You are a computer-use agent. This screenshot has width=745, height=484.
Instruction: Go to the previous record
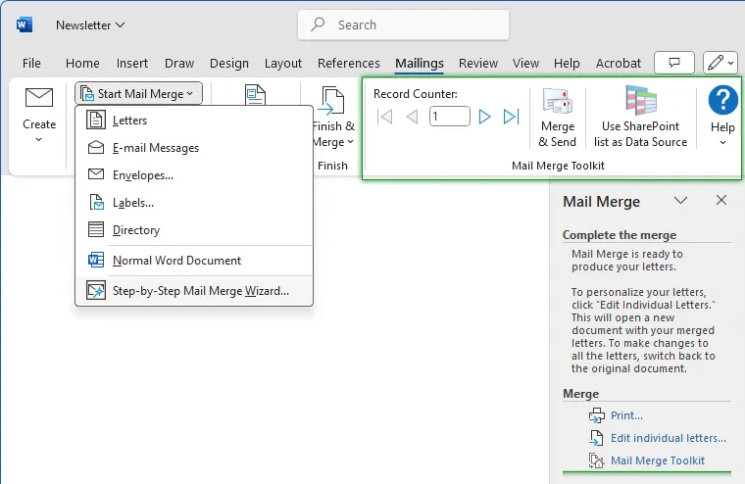click(x=412, y=118)
